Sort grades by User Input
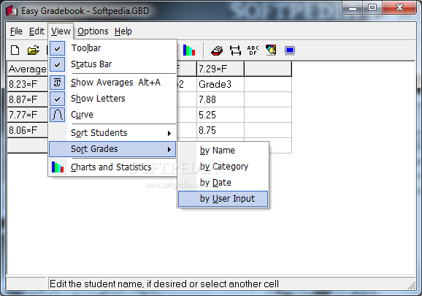This screenshot has width=422, height=296. click(x=223, y=199)
